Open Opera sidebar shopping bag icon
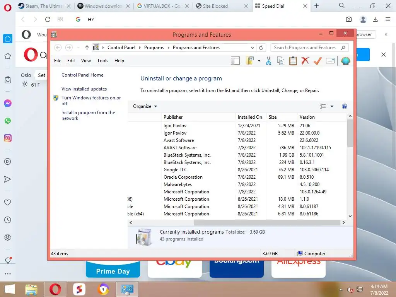The width and height of the screenshot is (396, 297). coord(8,80)
